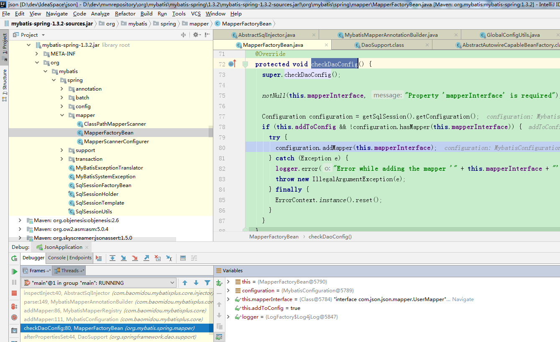Select next frame with down arrow

click(196, 283)
